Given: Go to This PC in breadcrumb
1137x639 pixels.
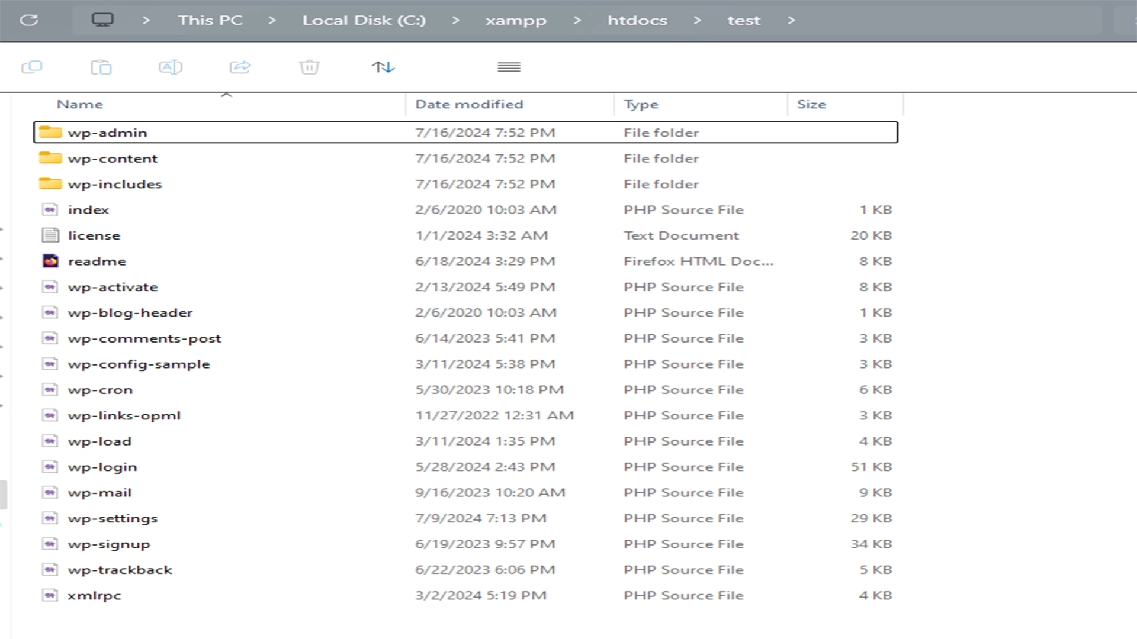Looking at the screenshot, I should pyautogui.click(x=210, y=20).
